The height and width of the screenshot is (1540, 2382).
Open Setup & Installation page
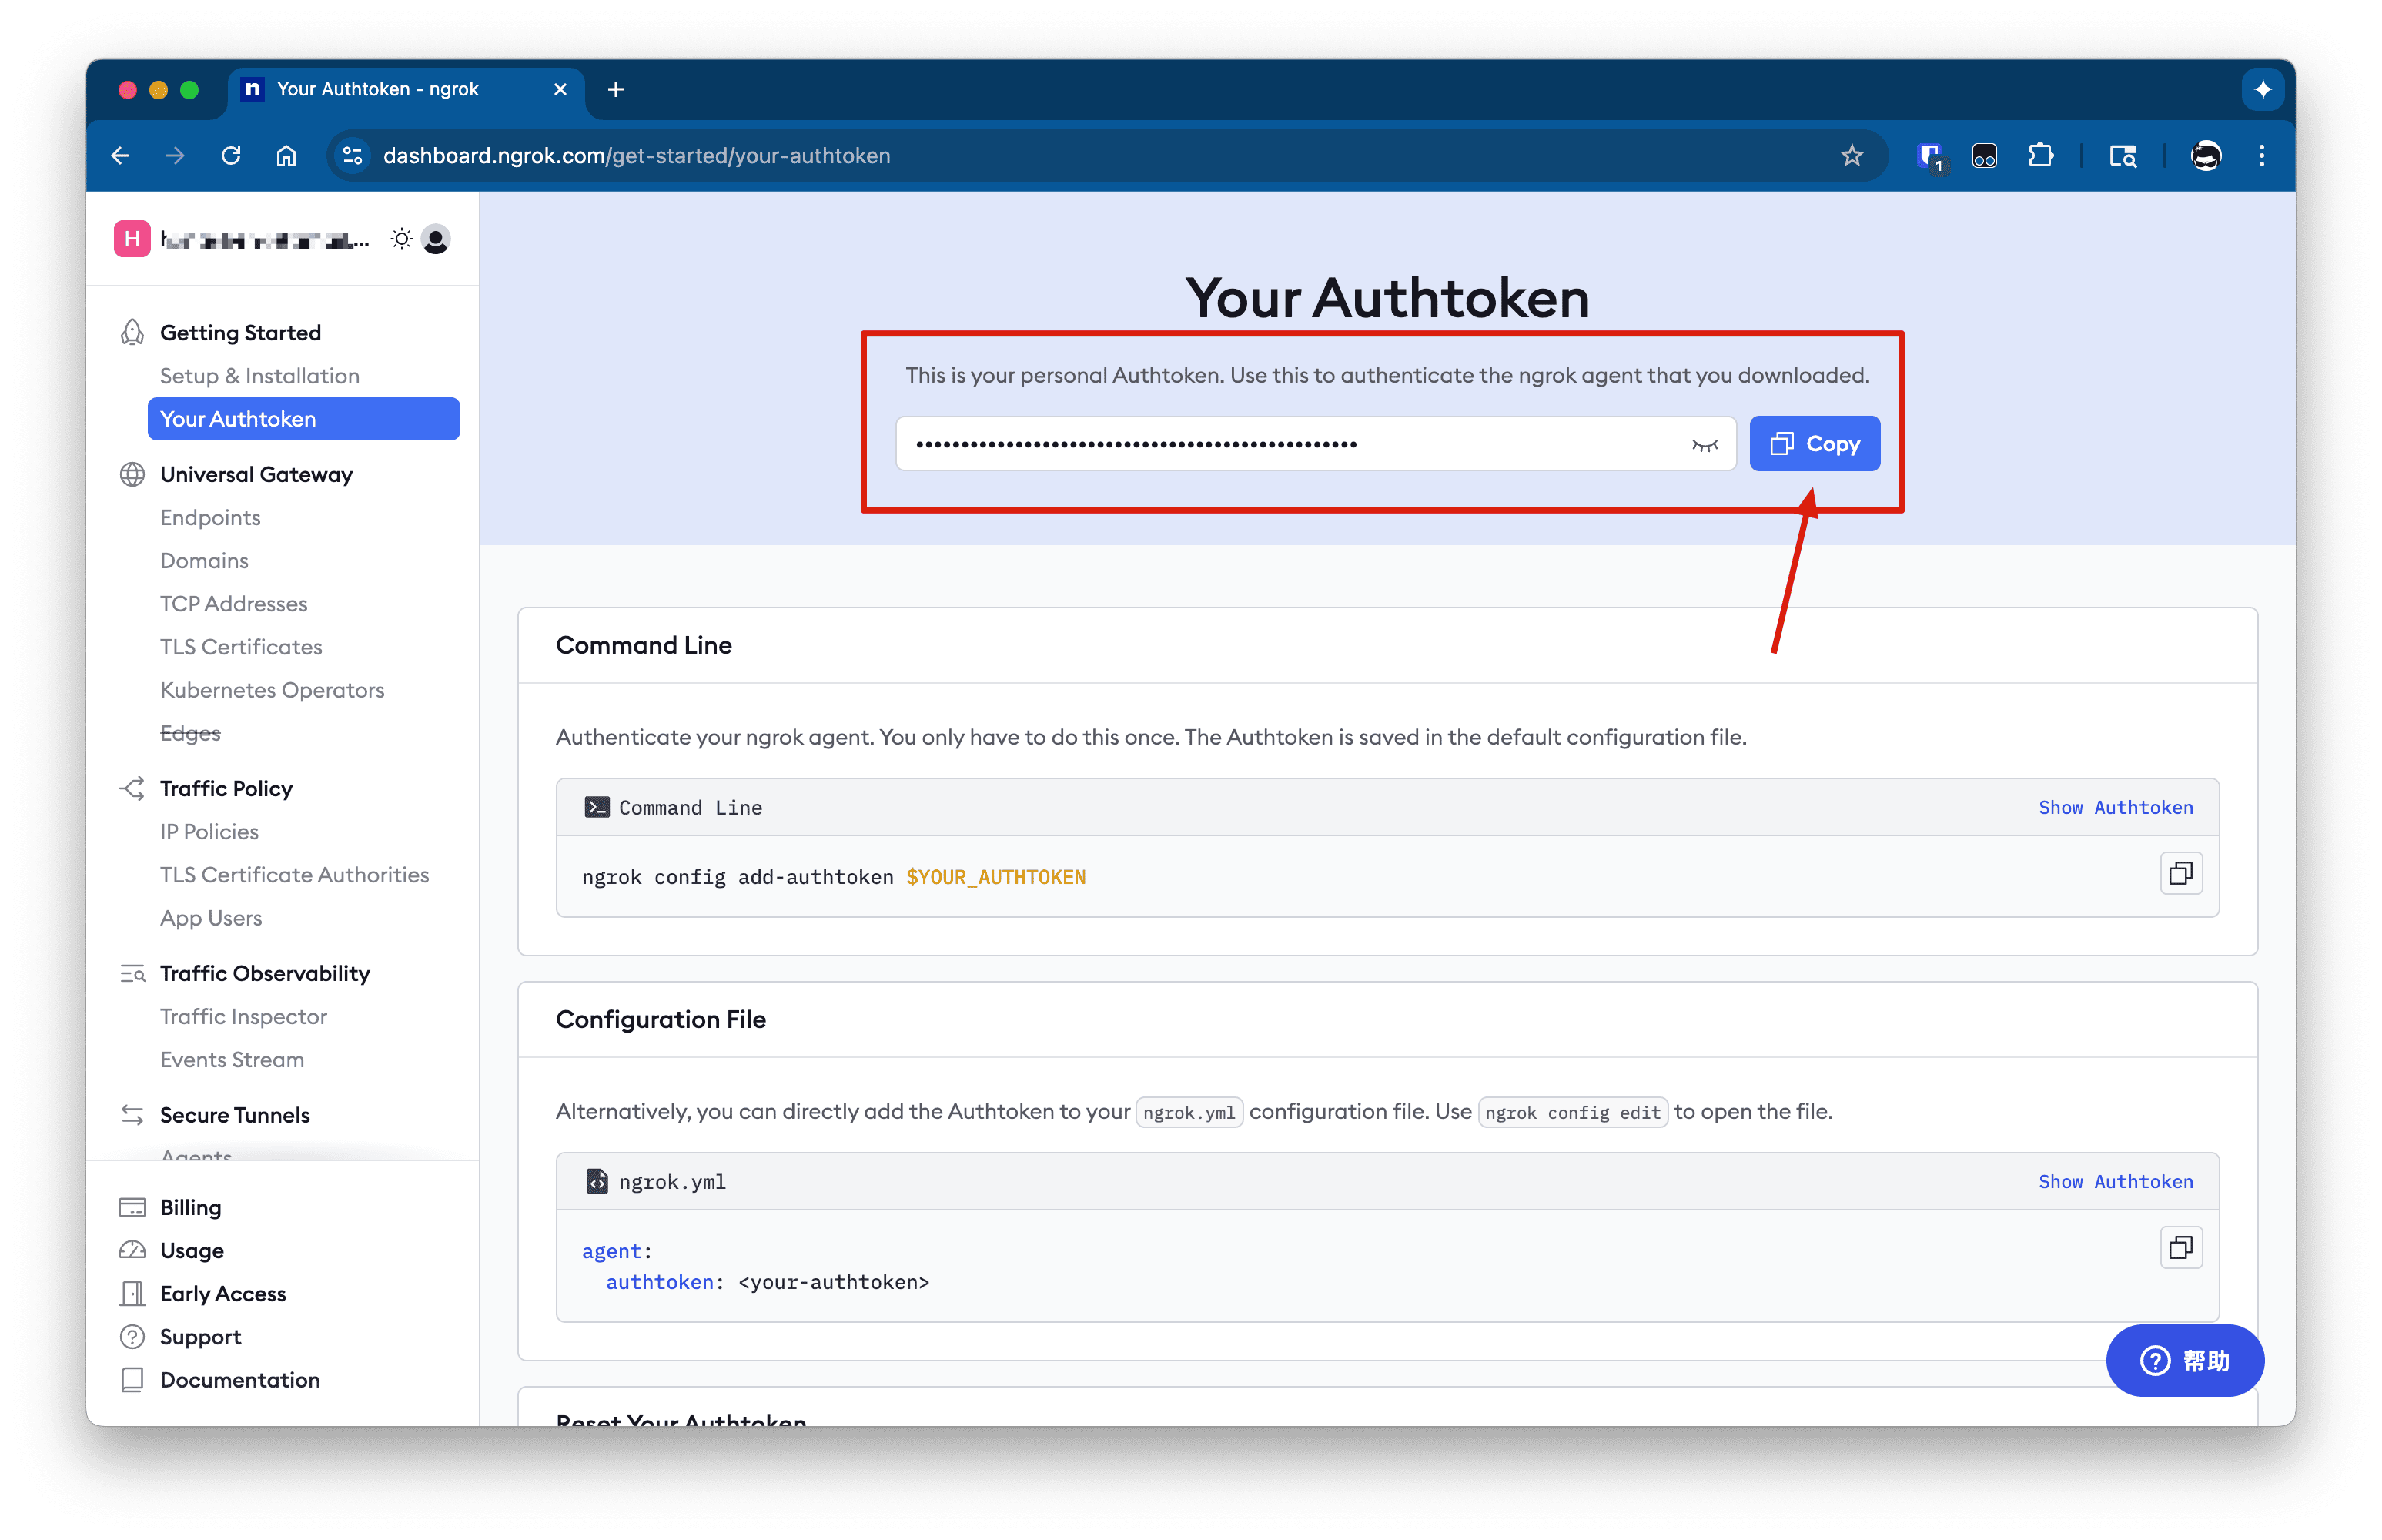coord(260,376)
